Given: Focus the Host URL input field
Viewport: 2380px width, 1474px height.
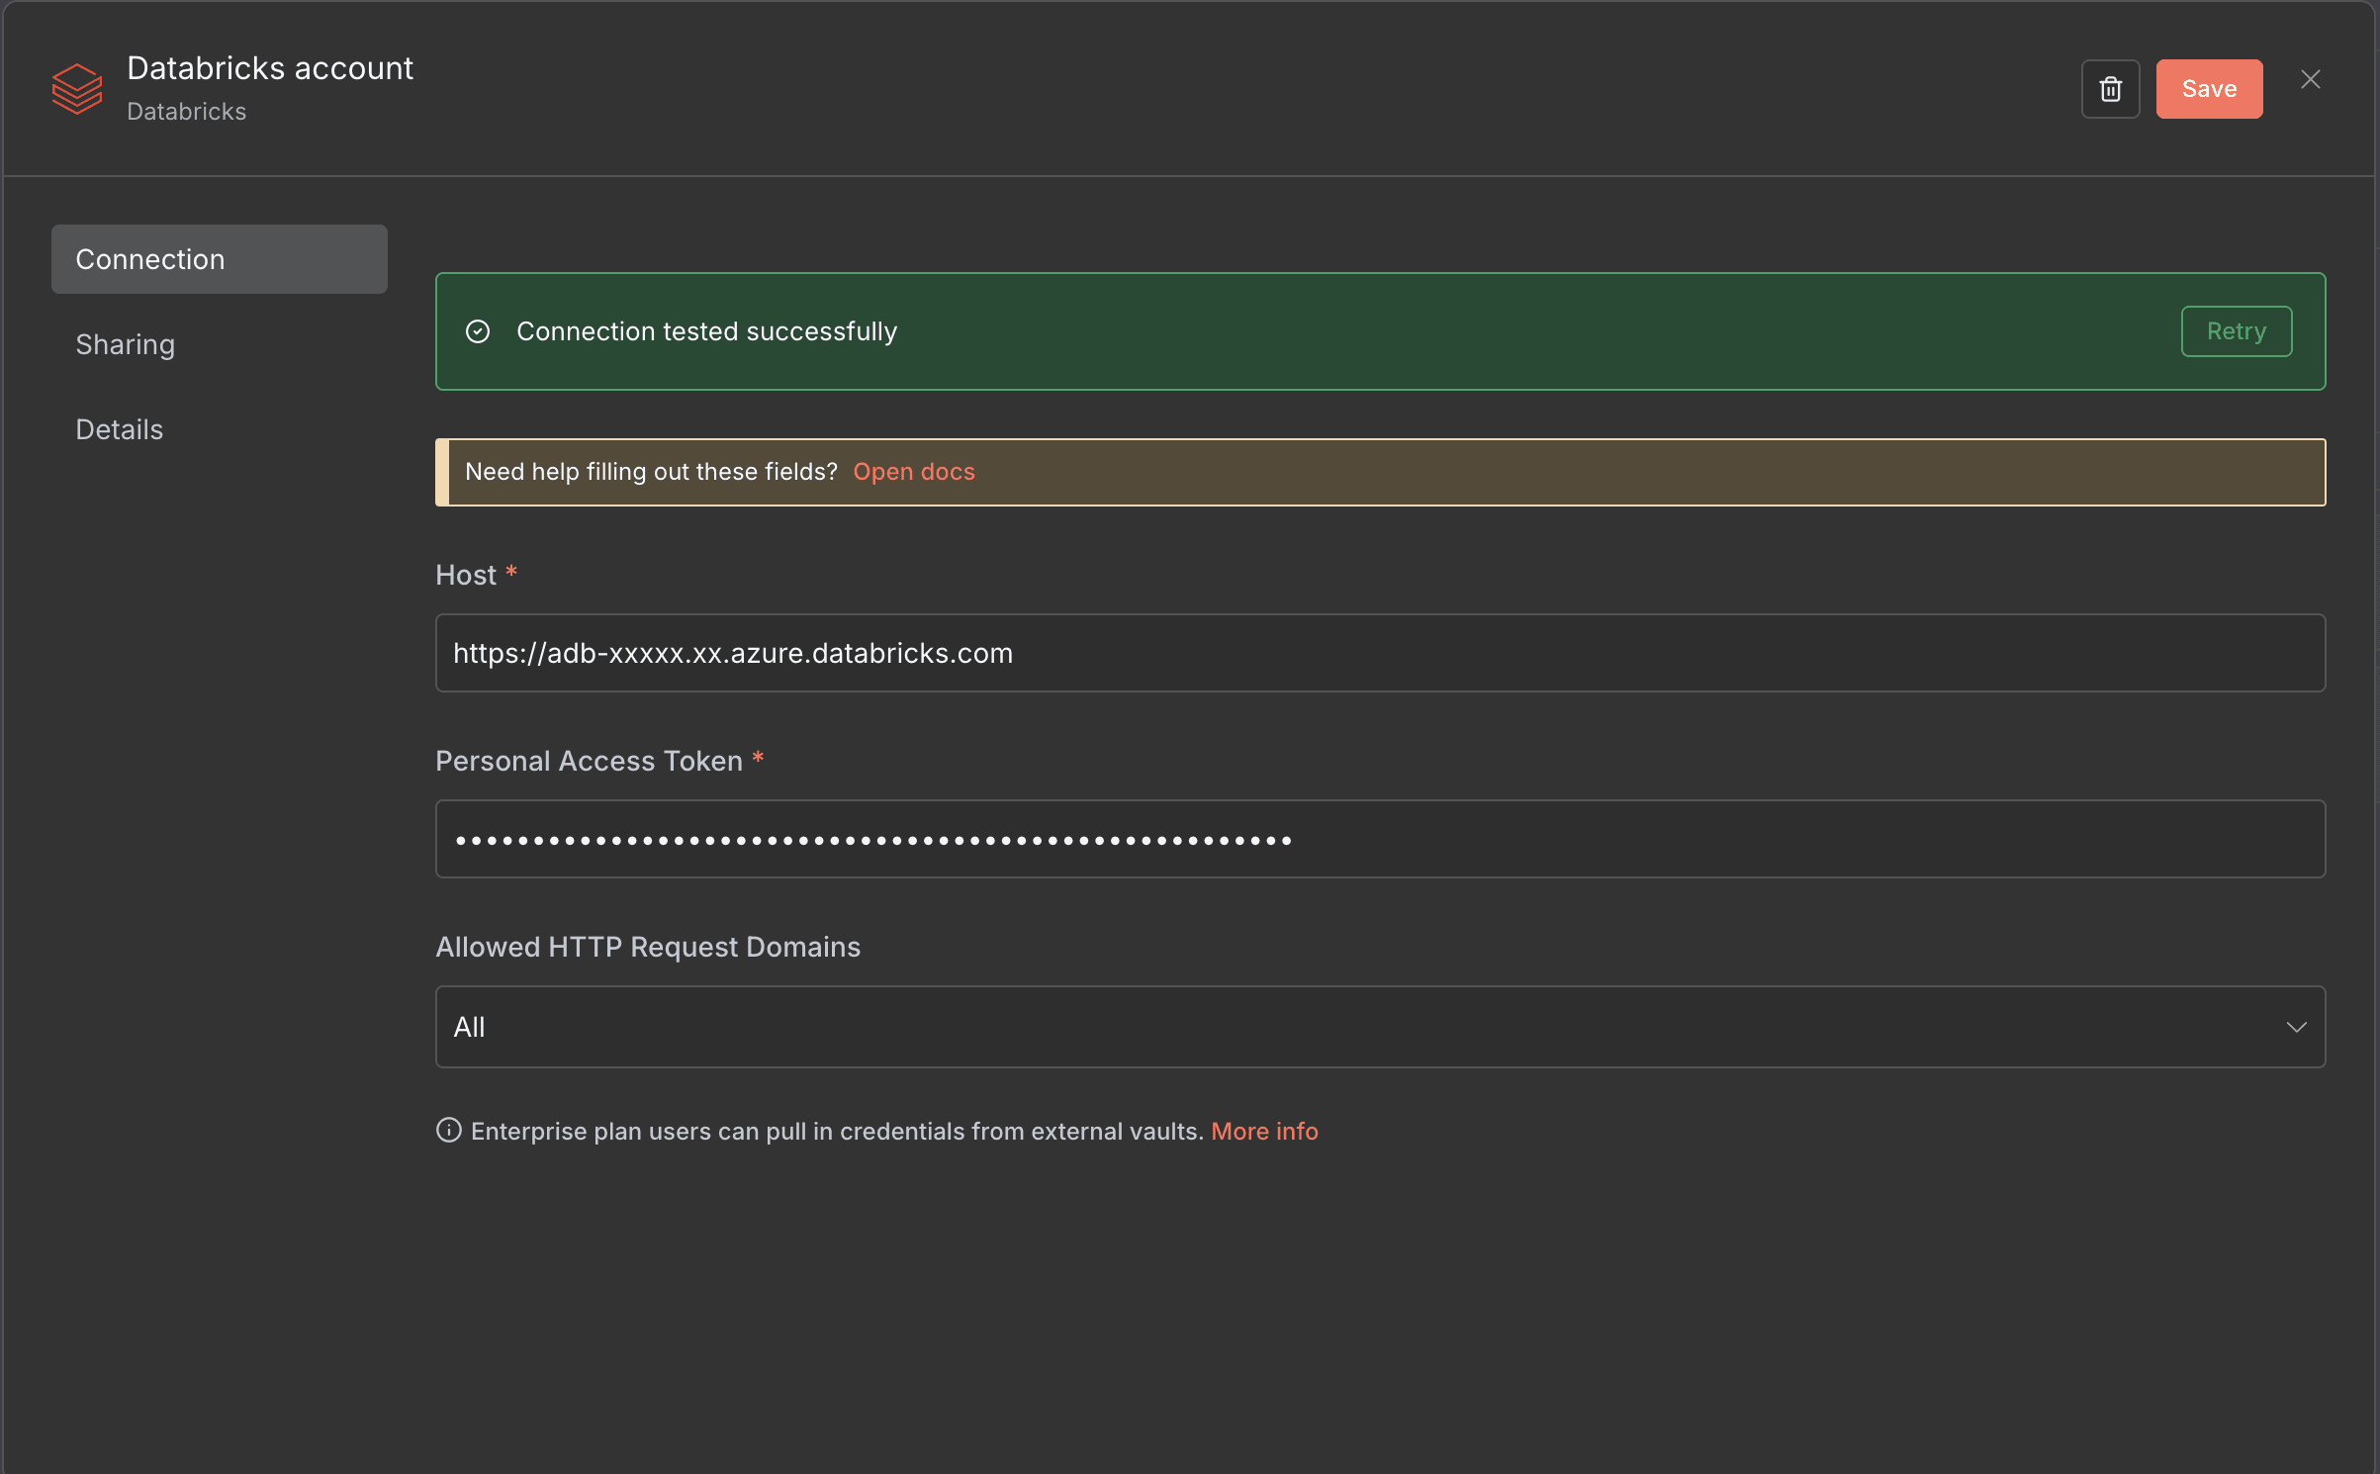Looking at the screenshot, I should pyautogui.click(x=1379, y=653).
